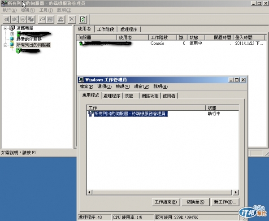Click the horizontal scrollbar track in the task list
This screenshot has width=269, height=221.
162,192
